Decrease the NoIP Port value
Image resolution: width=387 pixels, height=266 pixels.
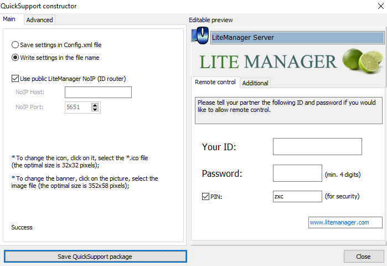point(95,109)
